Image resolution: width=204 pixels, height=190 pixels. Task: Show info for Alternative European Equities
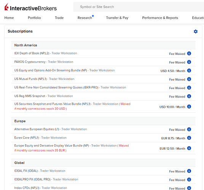point(189,129)
